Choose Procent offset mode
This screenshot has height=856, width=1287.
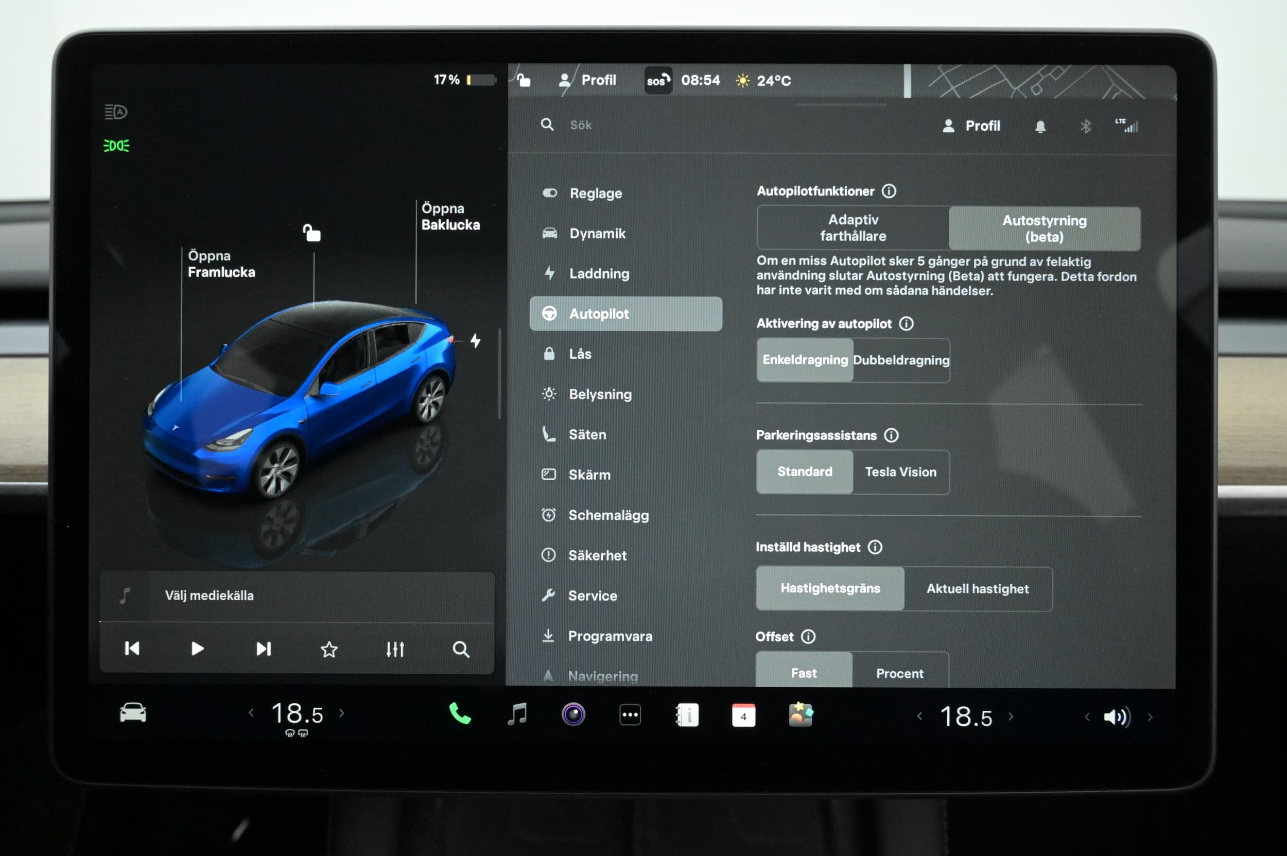(900, 671)
